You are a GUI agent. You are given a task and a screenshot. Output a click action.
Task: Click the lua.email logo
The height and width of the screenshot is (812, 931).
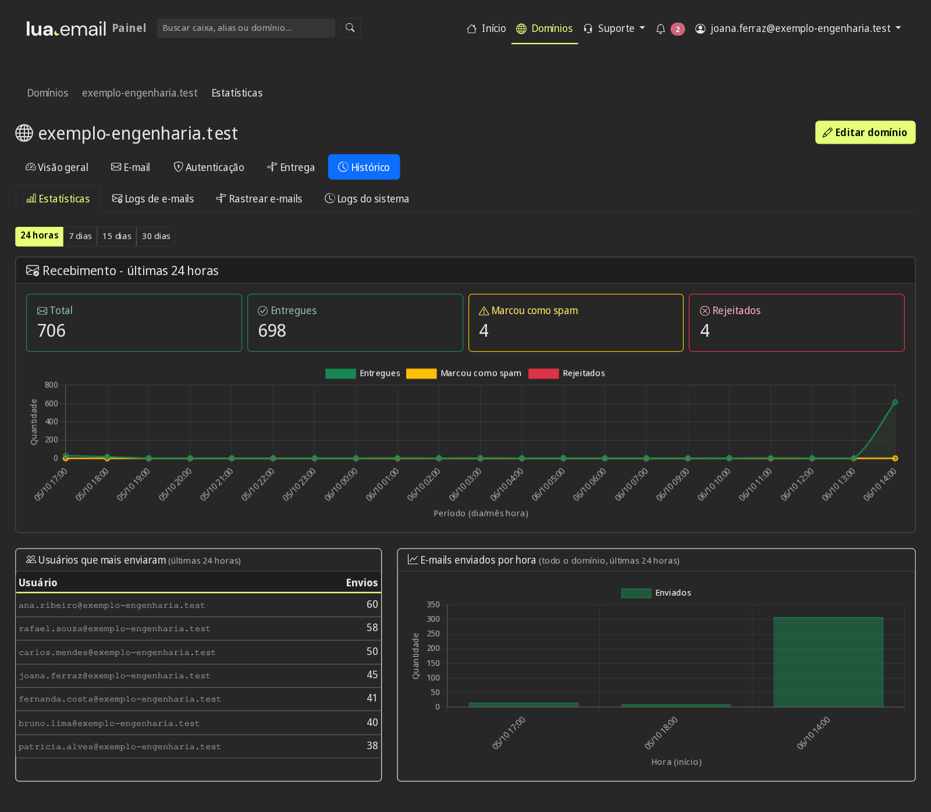point(66,29)
